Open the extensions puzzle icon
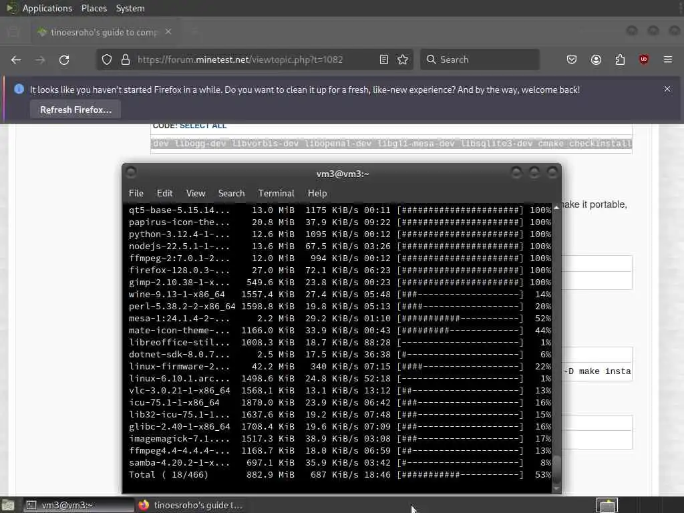This screenshot has width=684, height=513. [620, 59]
